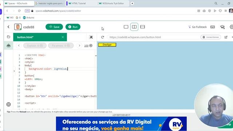Click camera snapshot icon in browser toolbar
Screen dimensions: 233x131
click(204, 11)
